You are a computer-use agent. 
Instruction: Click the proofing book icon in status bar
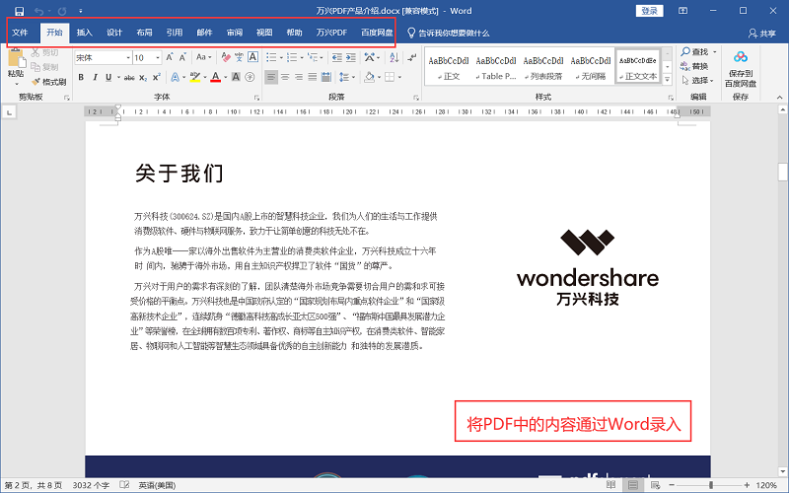(x=124, y=485)
